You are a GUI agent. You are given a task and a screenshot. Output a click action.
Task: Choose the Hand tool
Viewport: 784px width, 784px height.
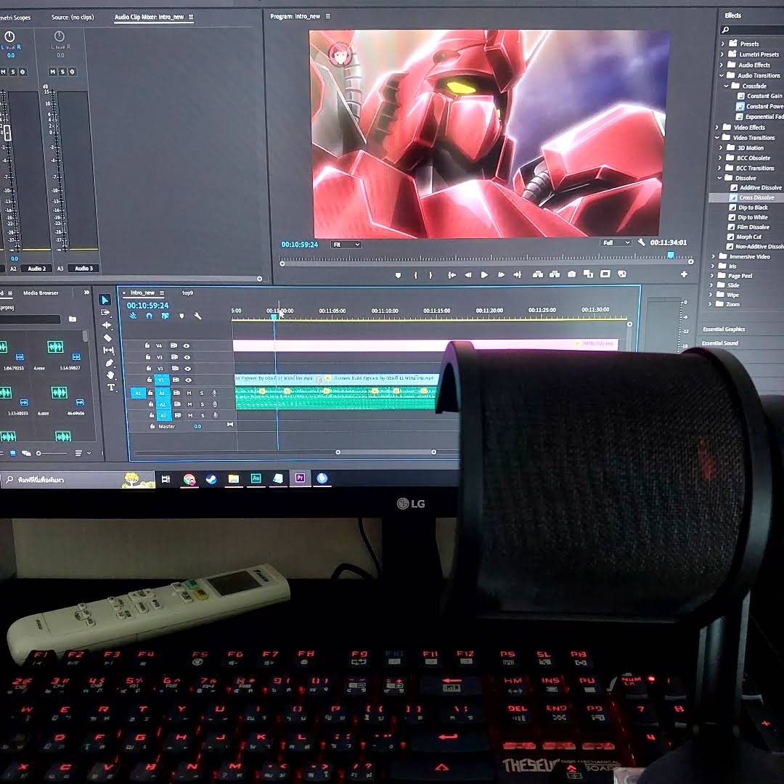110,375
